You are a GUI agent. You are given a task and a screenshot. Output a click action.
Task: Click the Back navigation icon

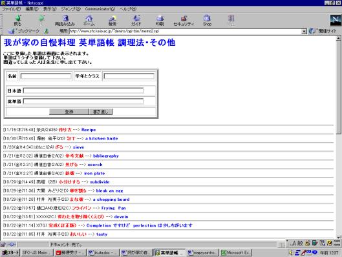pyautogui.click(x=18, y=20)
